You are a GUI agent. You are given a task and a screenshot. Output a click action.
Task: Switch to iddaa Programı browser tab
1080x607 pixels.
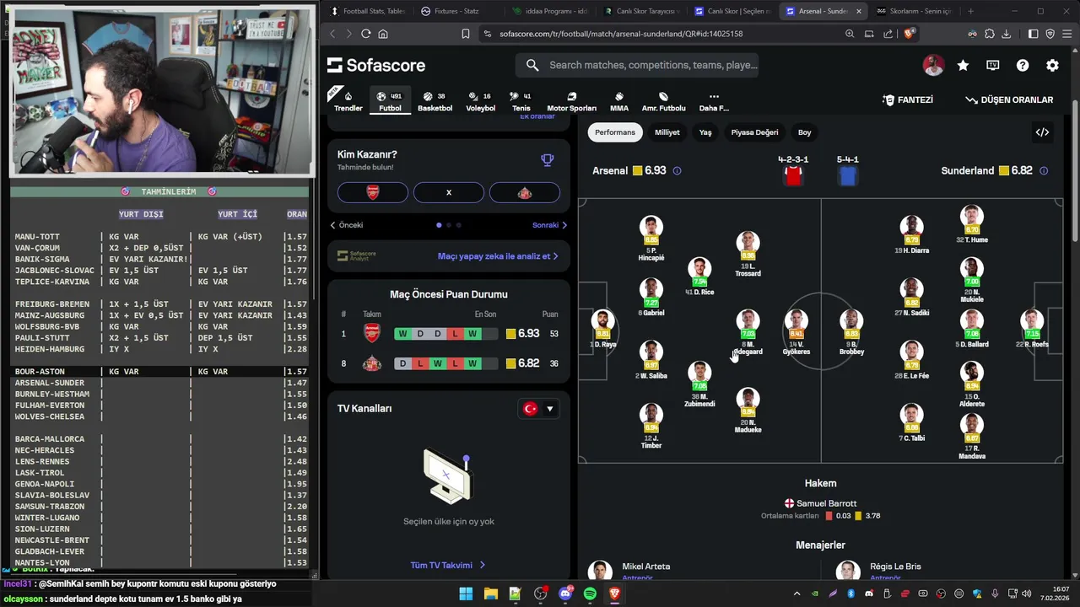tap(554, 11)
